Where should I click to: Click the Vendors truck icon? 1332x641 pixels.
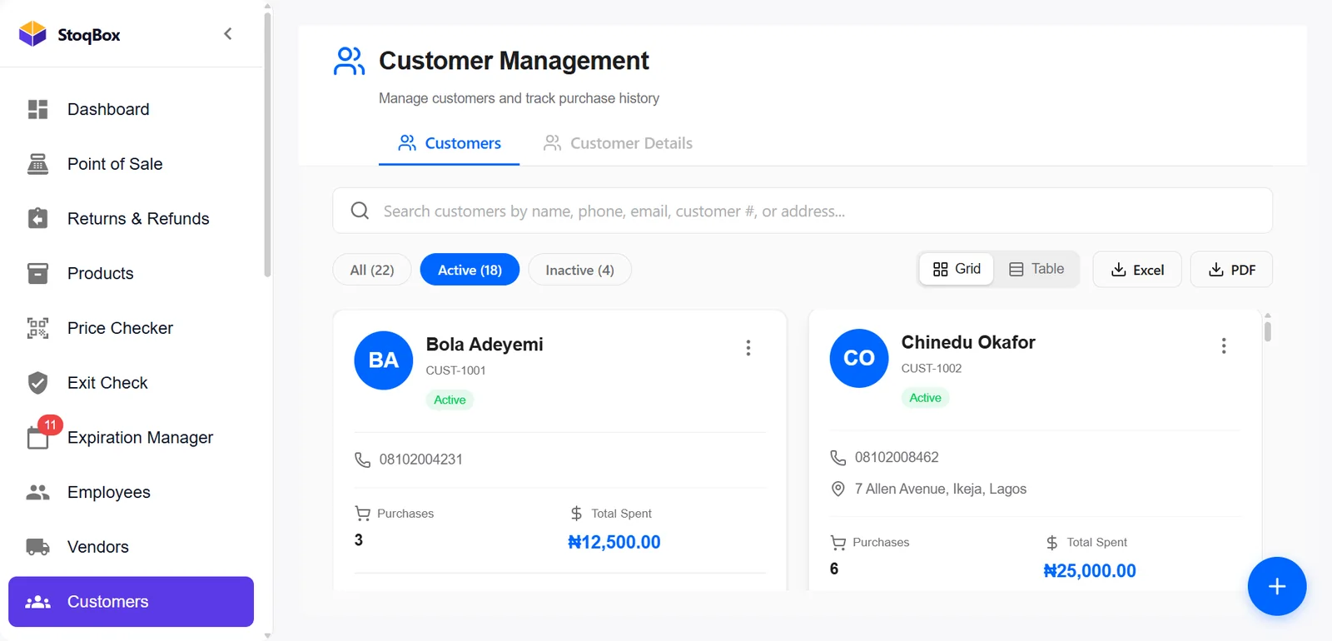coord(37,547)
